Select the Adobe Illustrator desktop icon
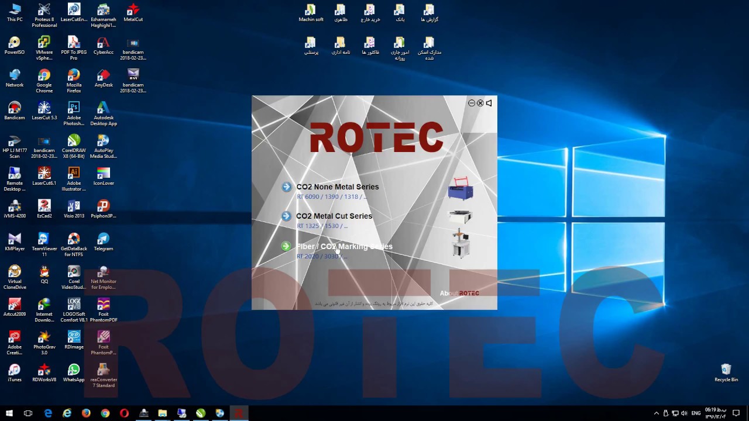 tap(74, 180)
